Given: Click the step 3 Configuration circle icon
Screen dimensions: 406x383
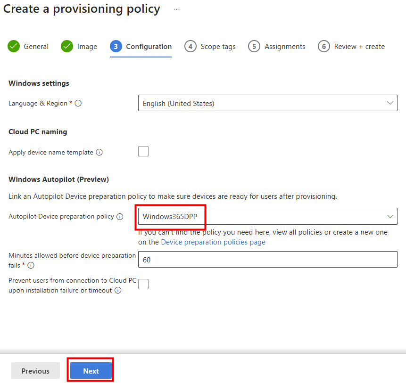Looking at the screenshot, I should 116,46.
